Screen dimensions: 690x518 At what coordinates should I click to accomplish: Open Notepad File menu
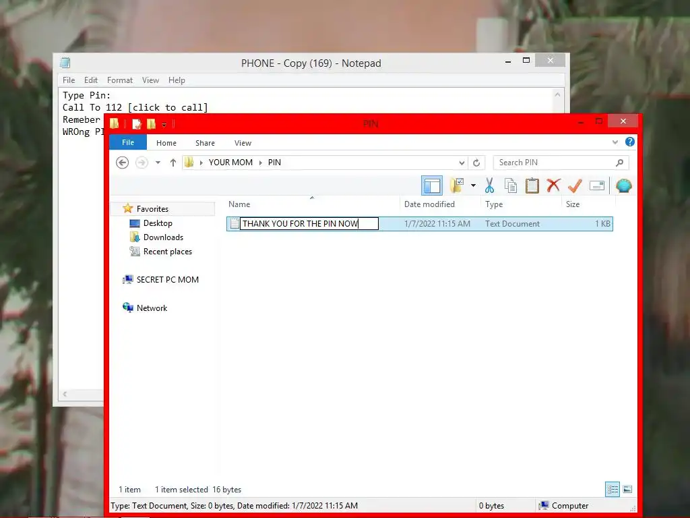click(69, 80)
